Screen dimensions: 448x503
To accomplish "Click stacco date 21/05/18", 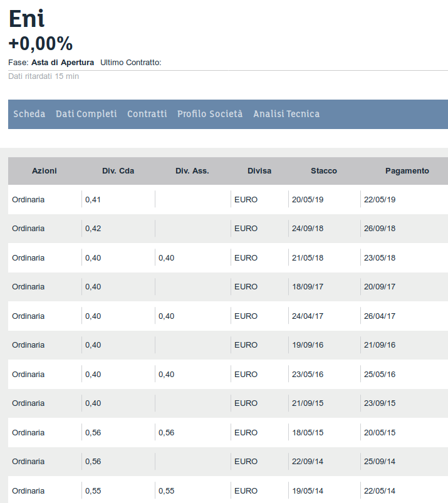I will point(308,258).
